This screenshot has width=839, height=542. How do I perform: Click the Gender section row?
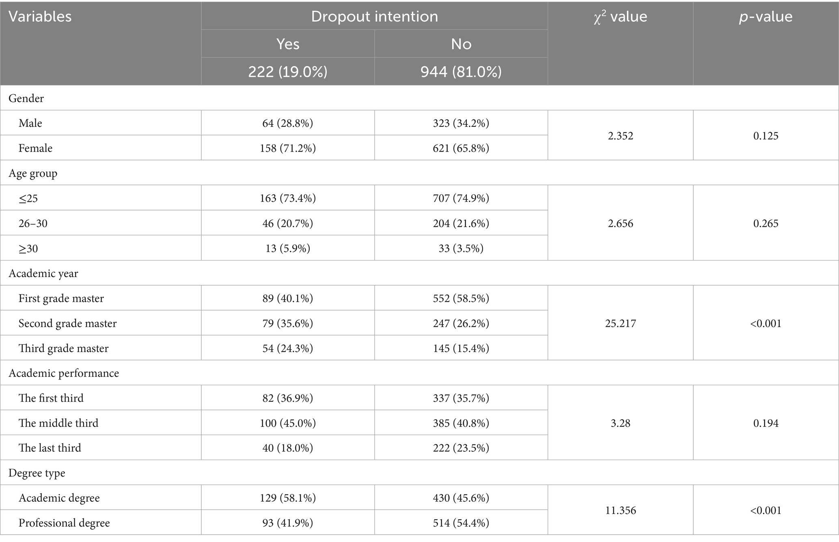pos(26,98)
